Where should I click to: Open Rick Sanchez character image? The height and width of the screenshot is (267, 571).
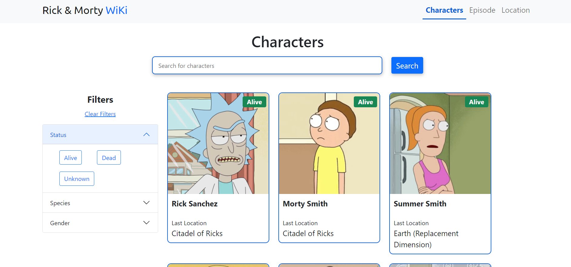(x=218, y=144)
